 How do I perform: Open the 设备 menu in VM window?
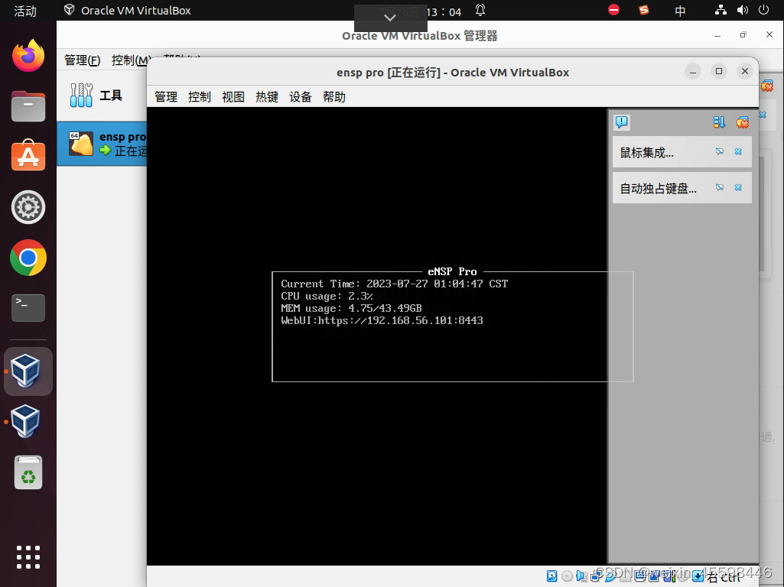(301, 97)
